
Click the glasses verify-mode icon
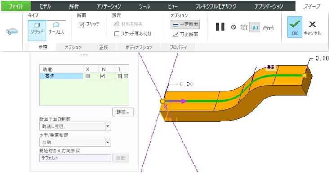point(268,28)
